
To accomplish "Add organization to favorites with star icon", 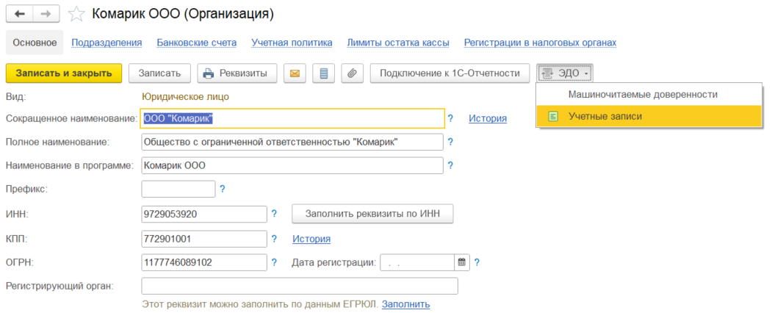I will (76, 14).
